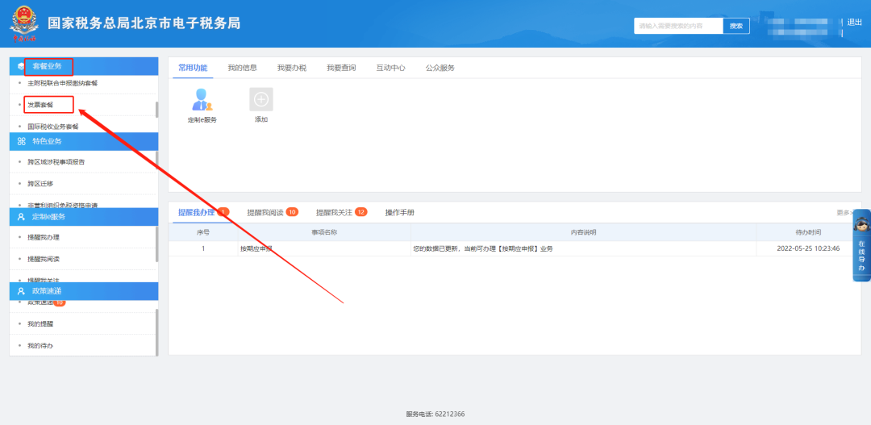Open the 定制e服务 person icon shortcut
The width and height of the screenshot is (871, 425).
[x=202, y=99]
